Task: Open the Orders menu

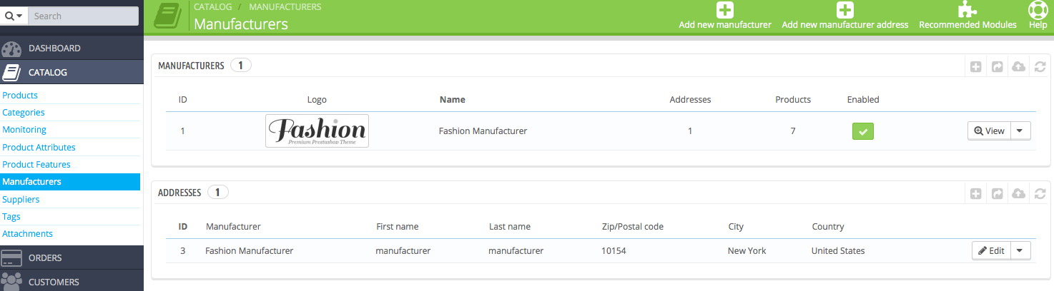Action: click(45, 257)
